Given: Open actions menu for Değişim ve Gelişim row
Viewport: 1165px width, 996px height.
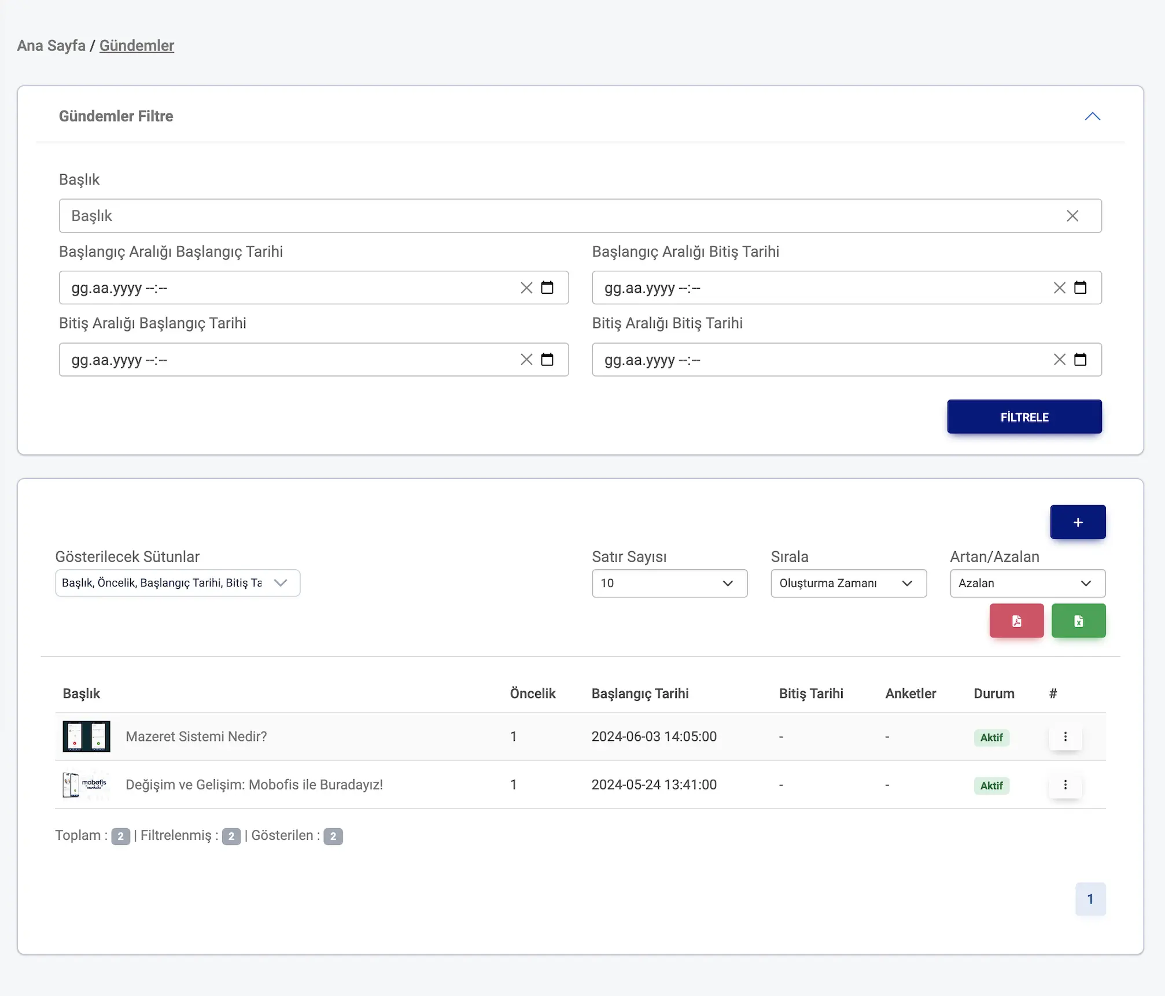Looking at the screenshot, I should point(1066,784).
